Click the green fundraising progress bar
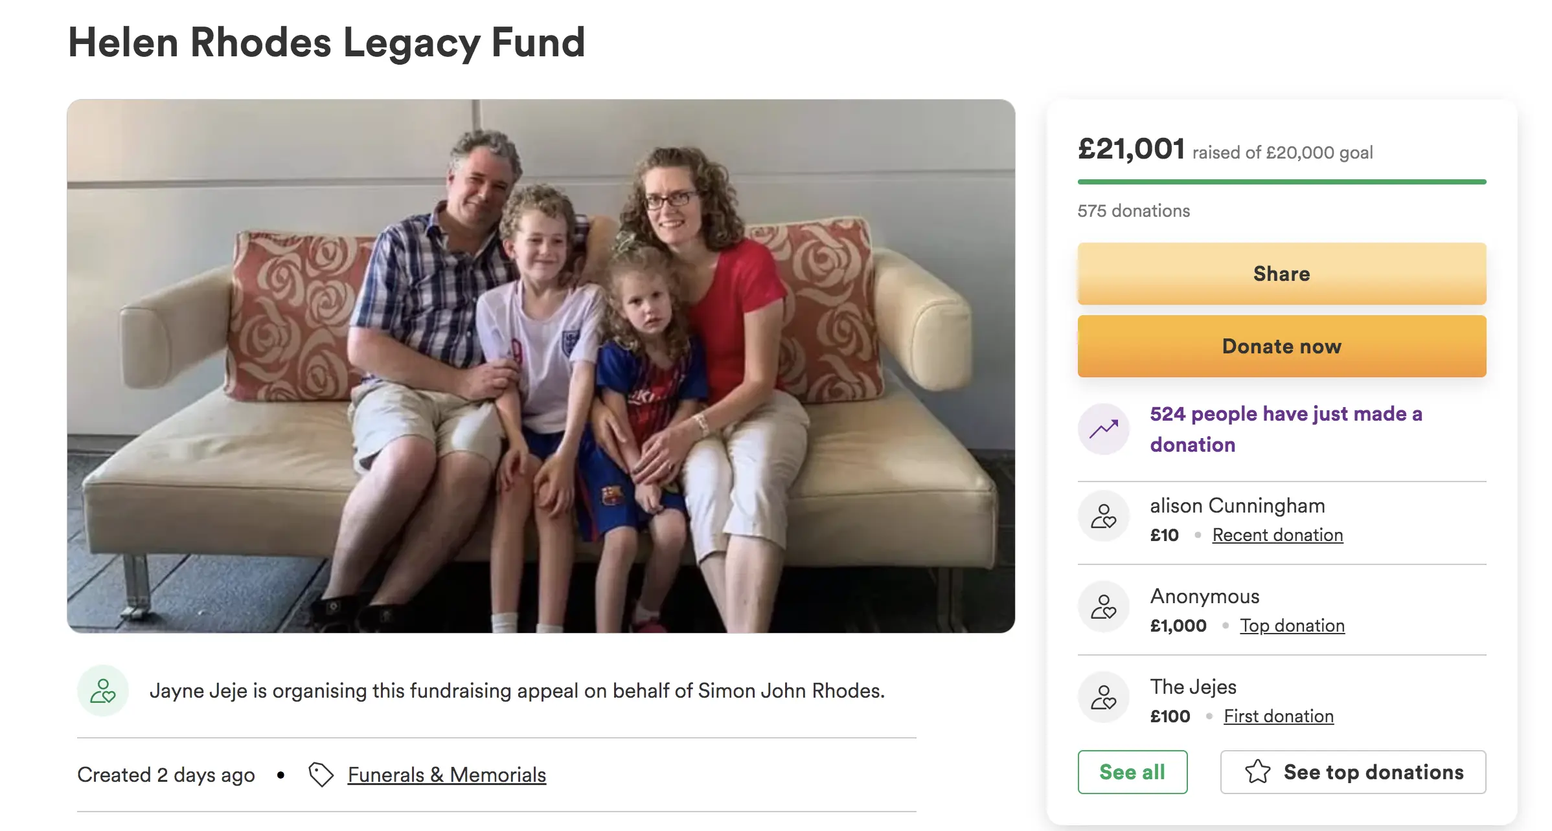This screenshot has height=831, width=1552. tap(1281, 182)
